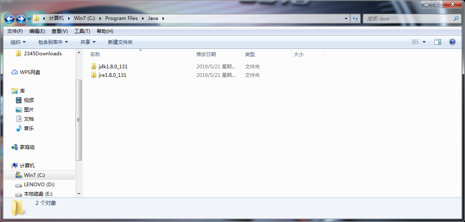Open the 文件(F) menu
The height and width of the screenshot is (222, 465).
click(x=15, y=31)
